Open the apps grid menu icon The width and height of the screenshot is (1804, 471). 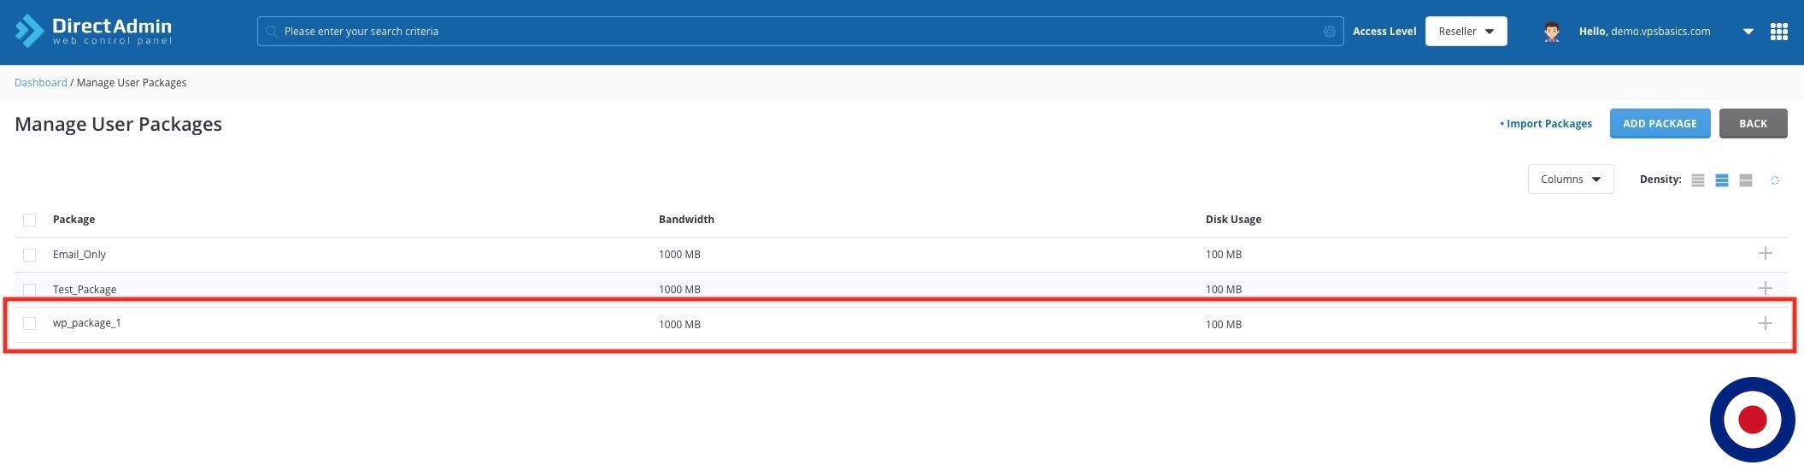tap(1778, 32)
